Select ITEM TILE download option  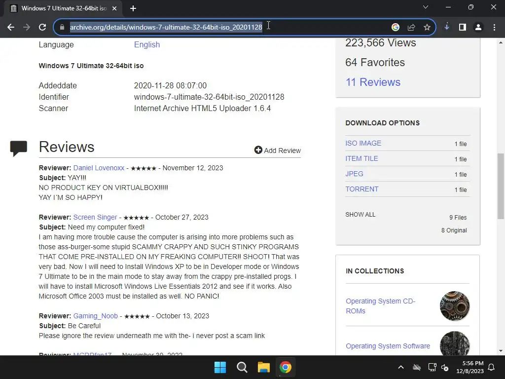click(361, 158)
